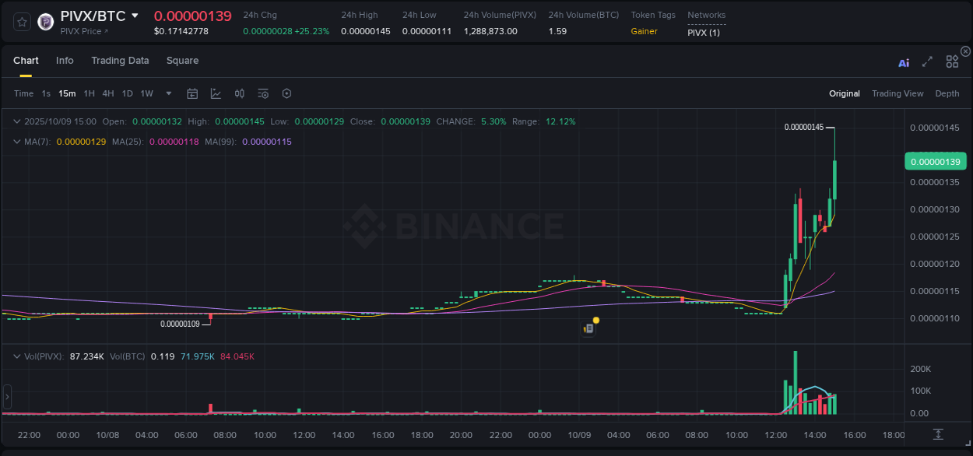973x456 pixels.
Task: Open the widgets layout icon
Action: [x=952, y=61]
